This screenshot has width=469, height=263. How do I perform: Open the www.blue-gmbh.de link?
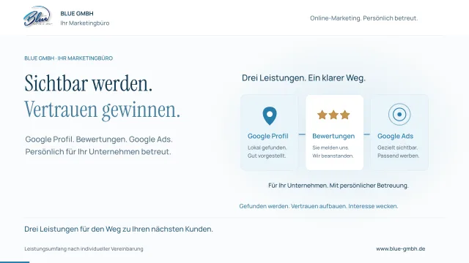(401, 248)
